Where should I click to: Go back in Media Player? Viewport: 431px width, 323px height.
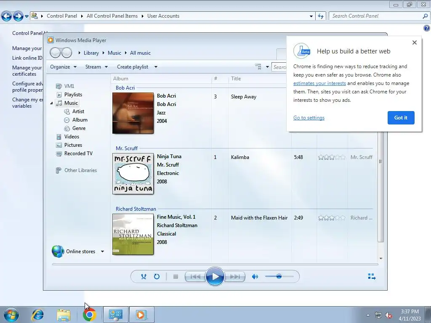coord(55,53)
